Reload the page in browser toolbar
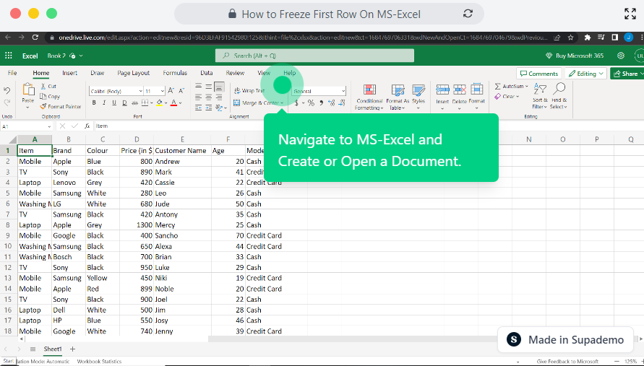 (35, 38)
